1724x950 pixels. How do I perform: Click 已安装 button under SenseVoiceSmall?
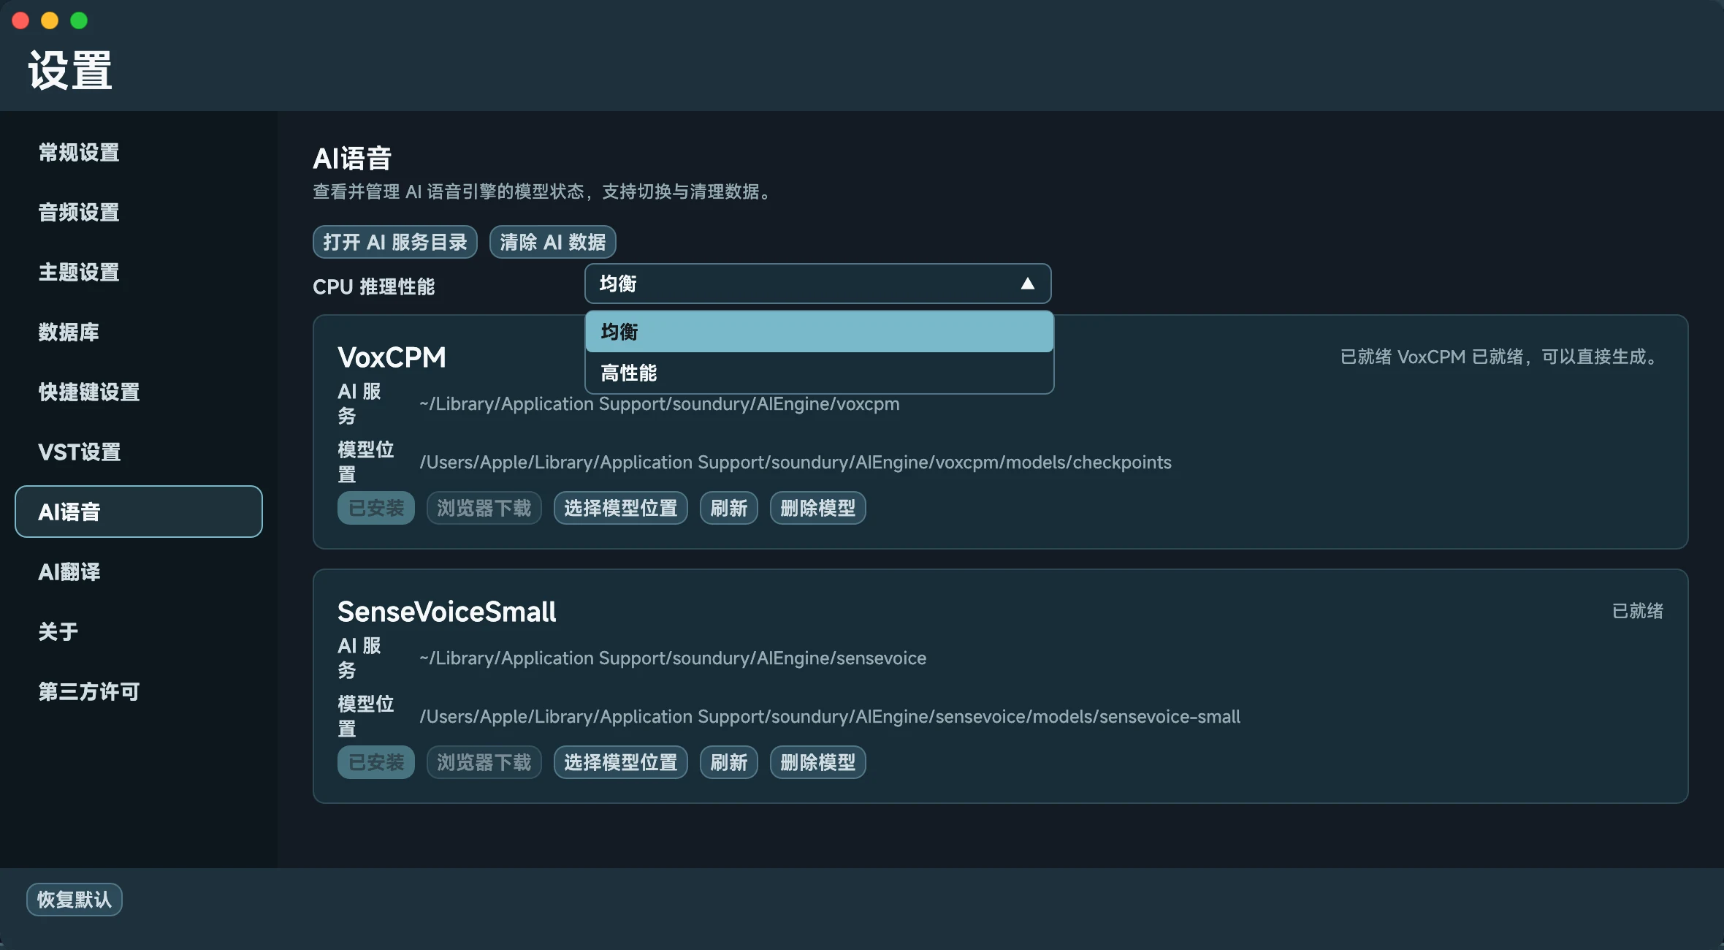[x=375, y=762]
